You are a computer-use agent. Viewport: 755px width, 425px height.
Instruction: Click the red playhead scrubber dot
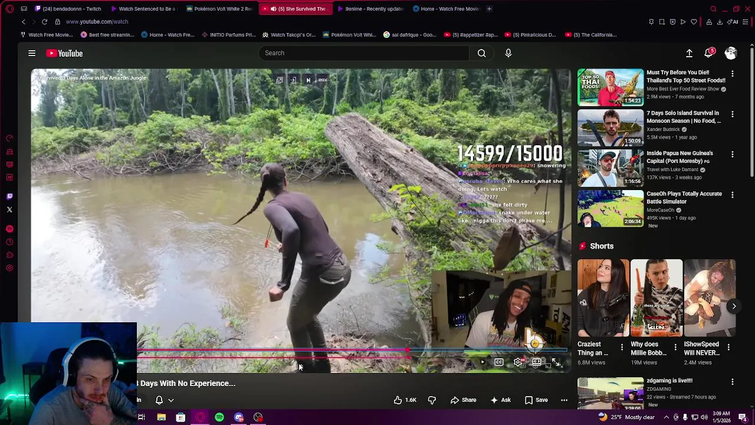click(x=408, y=351)
